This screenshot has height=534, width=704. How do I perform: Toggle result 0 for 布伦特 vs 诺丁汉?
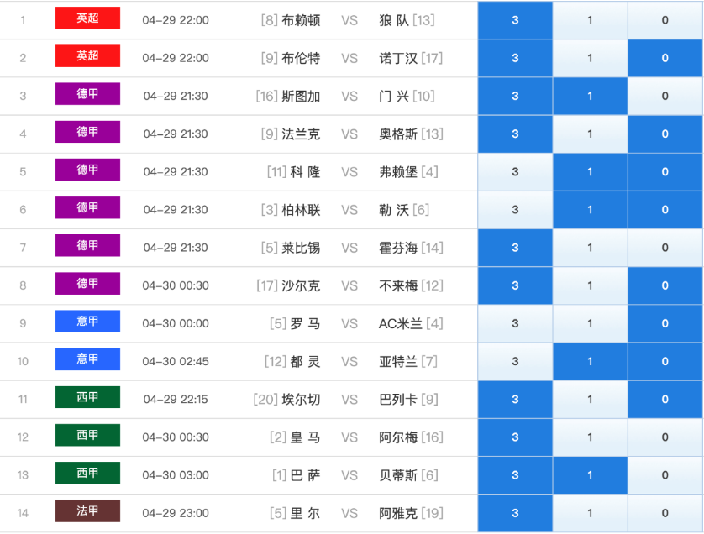click(x=665, y=58)
